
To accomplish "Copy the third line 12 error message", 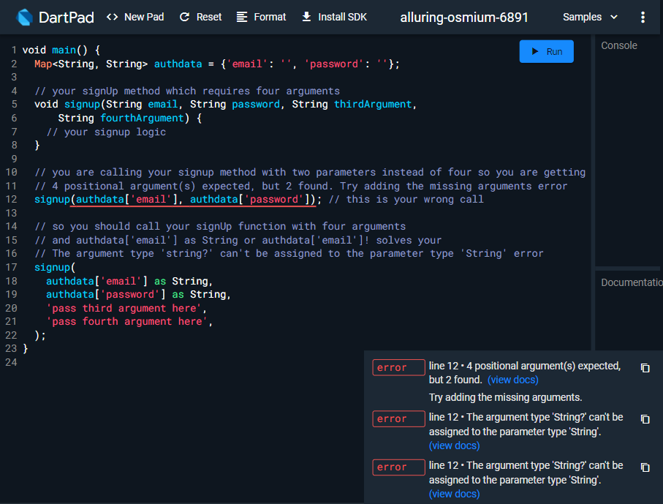I will coord(645,467).
